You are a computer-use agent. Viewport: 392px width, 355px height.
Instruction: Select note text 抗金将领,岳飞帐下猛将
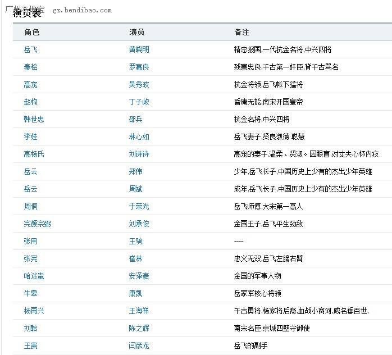(268, 84)
